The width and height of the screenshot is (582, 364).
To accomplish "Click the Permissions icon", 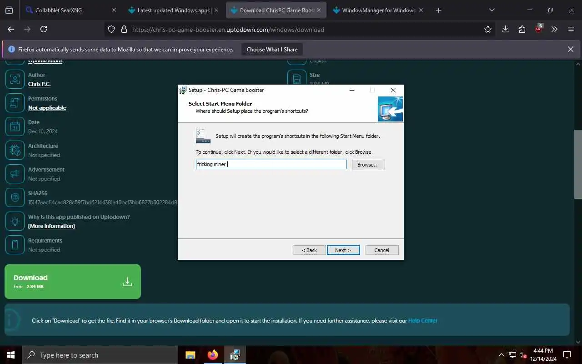I will pos(15,103).
